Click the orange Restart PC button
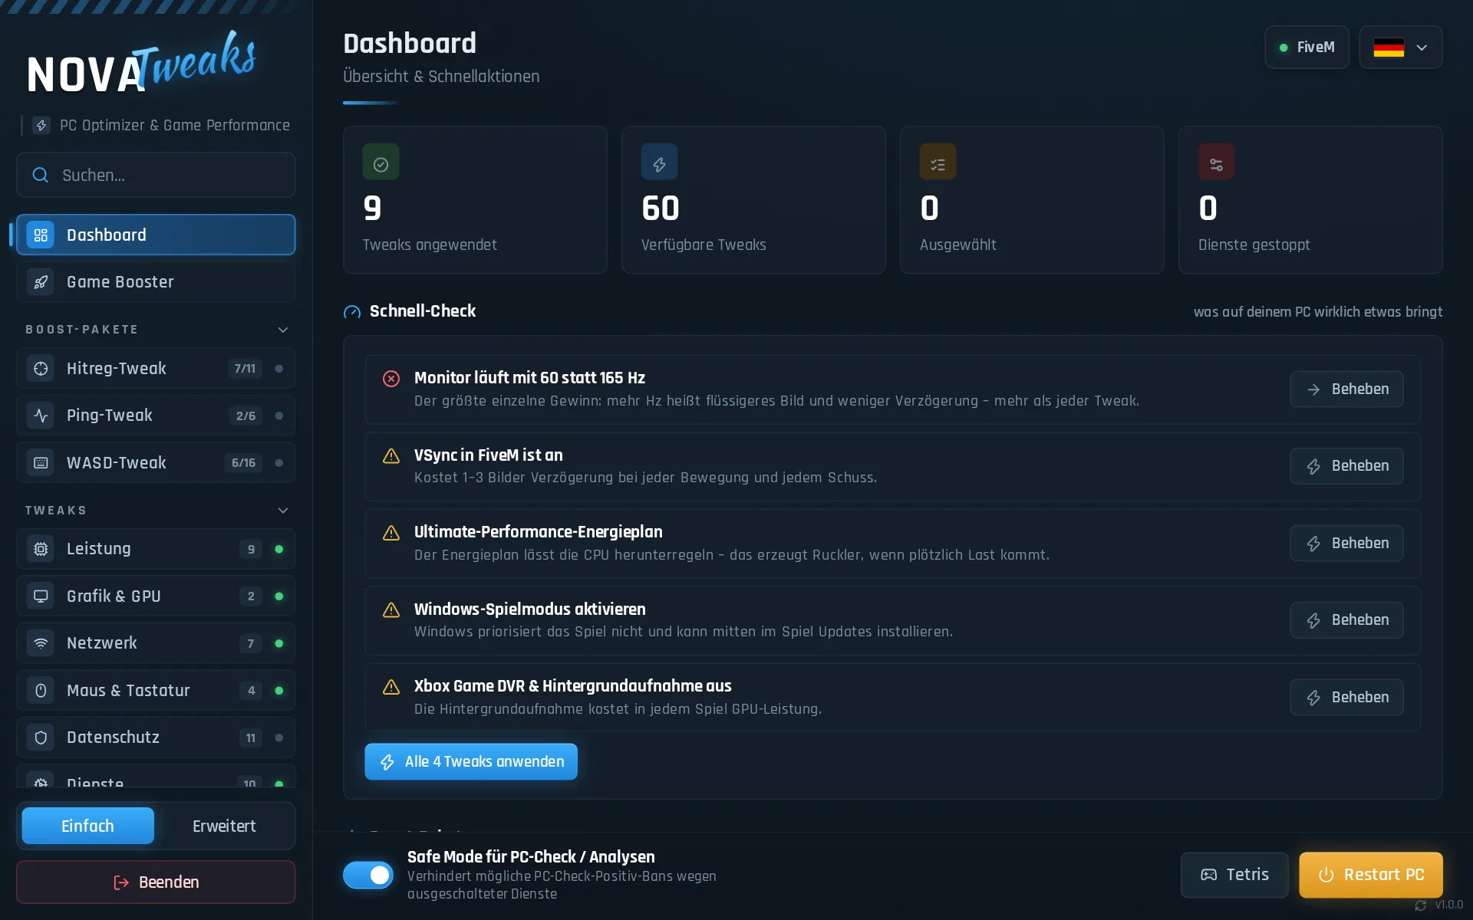The image size is (1473, 920). coord(1370,875)
